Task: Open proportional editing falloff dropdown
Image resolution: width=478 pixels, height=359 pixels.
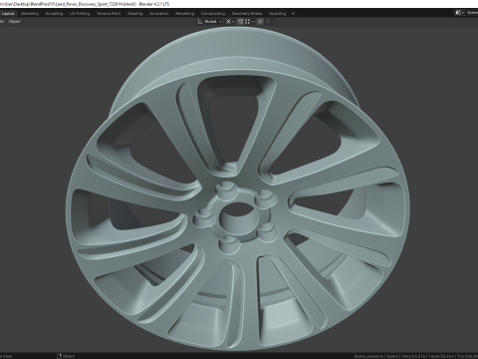Action: coord(269,22)
